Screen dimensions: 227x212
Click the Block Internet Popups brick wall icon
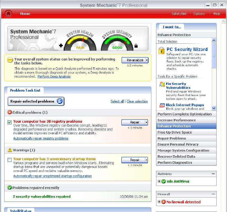point(162,105)
